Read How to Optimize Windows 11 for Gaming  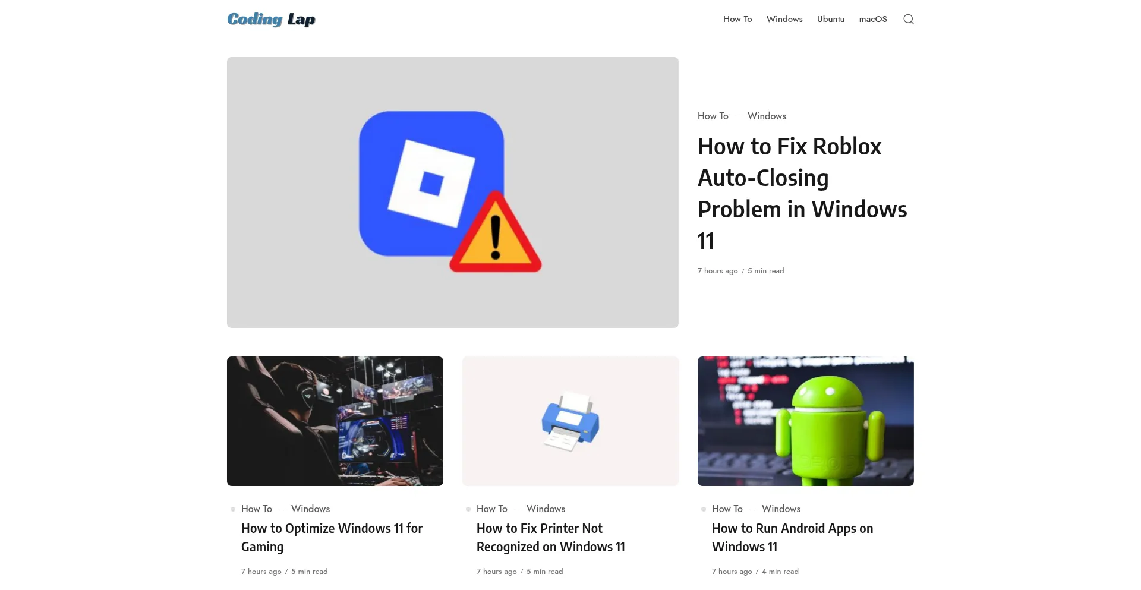(x=332, y=537)
